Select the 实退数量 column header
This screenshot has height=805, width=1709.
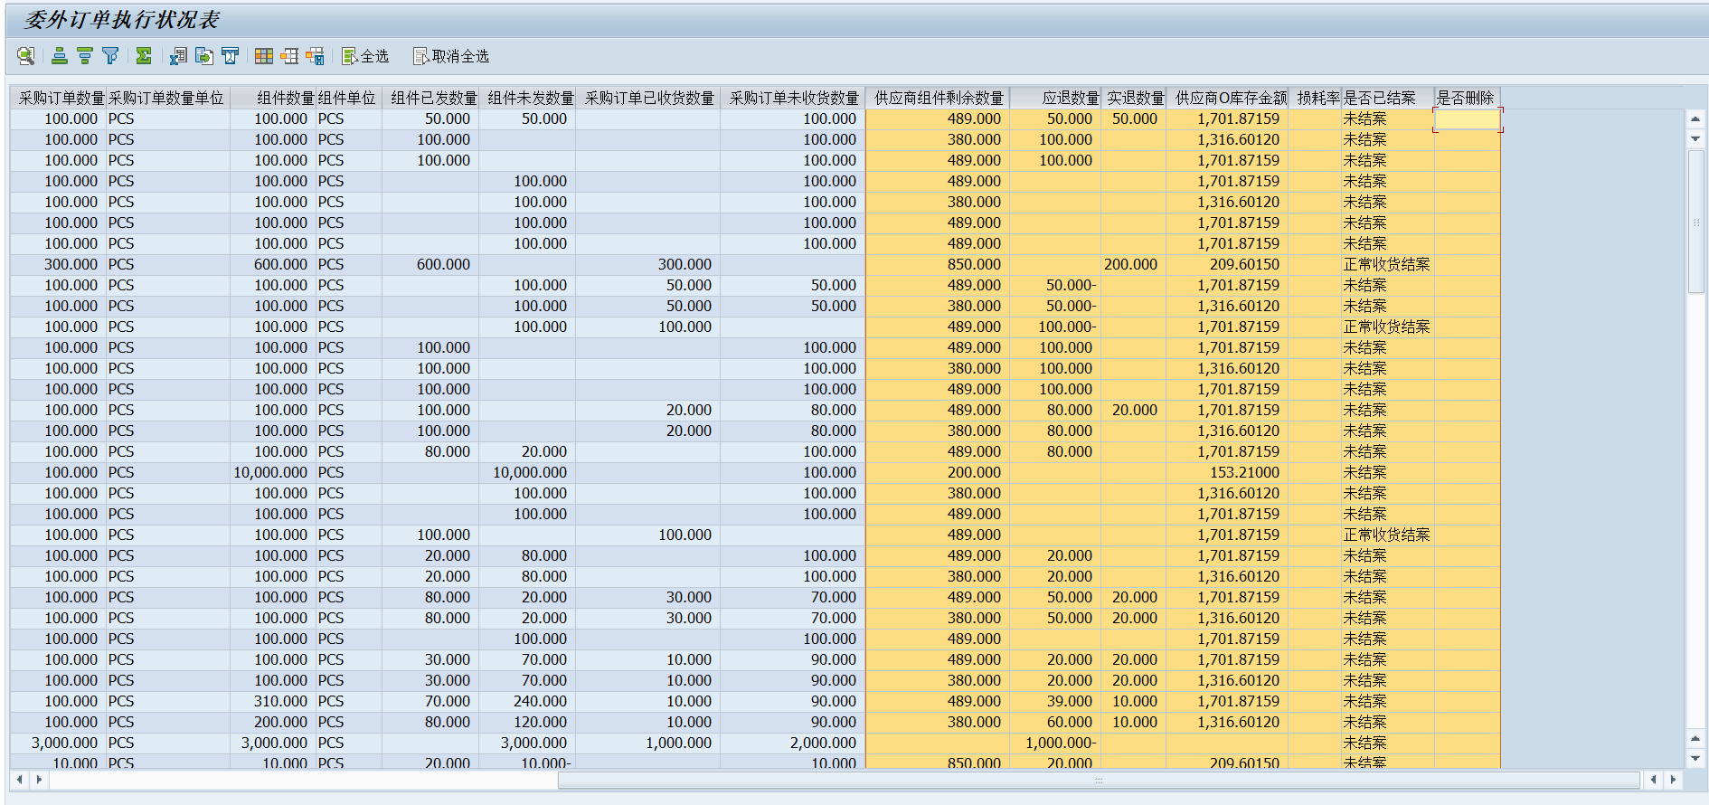[1134, 98]
